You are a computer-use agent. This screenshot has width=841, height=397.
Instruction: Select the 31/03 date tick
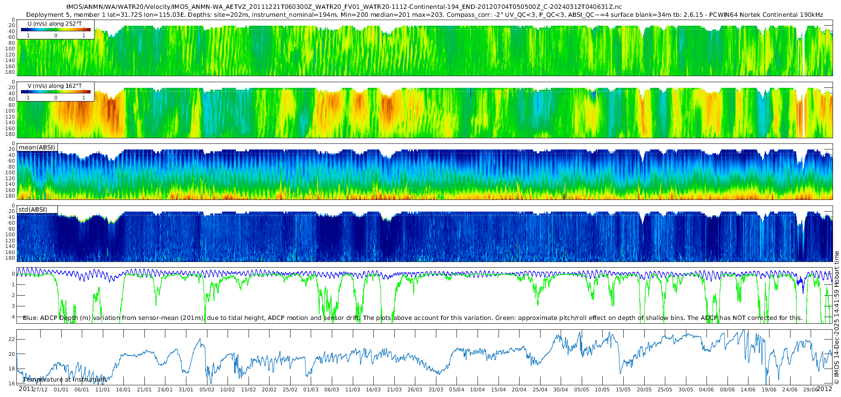436,390
